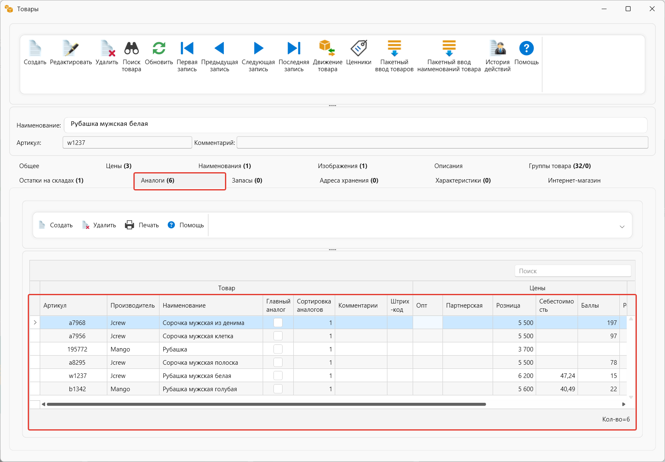Screen dimensions: 665x462
Task: Open product search binoculars icon
Action: pos(131,48)
